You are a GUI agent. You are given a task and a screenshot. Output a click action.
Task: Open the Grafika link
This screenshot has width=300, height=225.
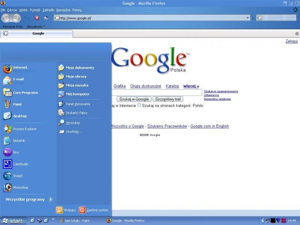point(120,86)
